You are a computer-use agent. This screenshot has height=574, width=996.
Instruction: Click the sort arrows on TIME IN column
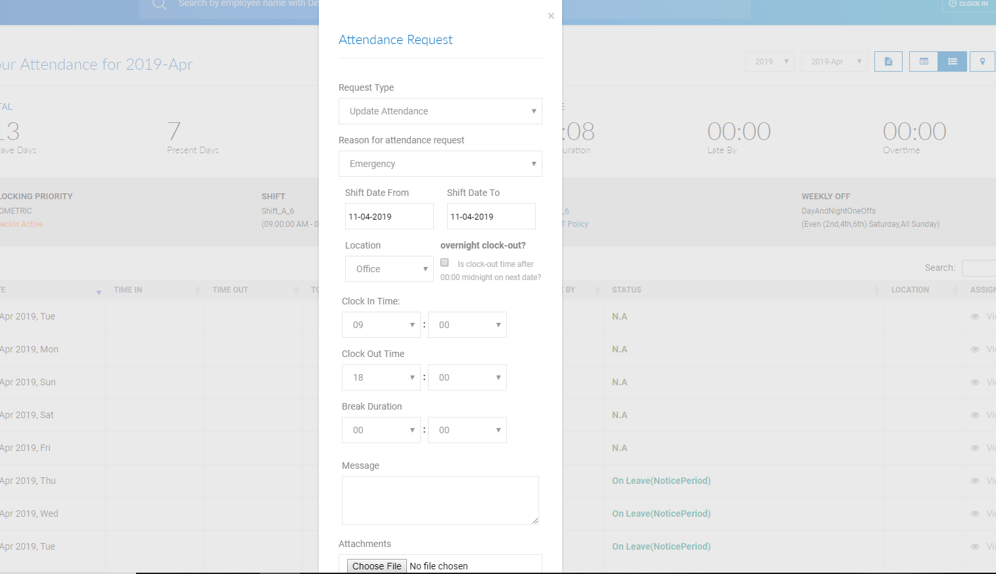pyautogui.click(x=197, y=290)
